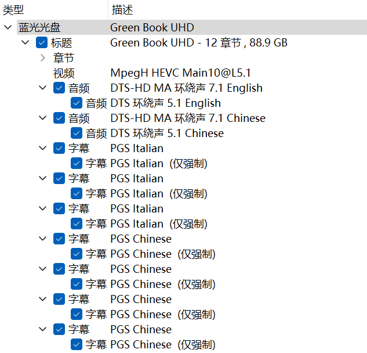Screen dimensions: 367x353
Task: Click 'DTS-HD MA 环绕声 7.1 Chinese' description
Action: click(188, 118)
